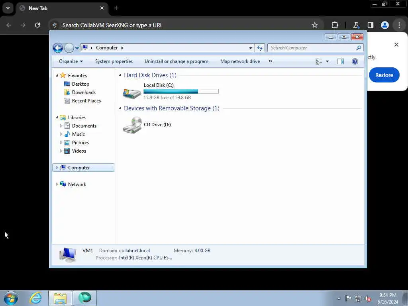Viewport: 408px width, 306px height.
Task: Open Chrome extensions puzzle icon
Action: point(335,25)
